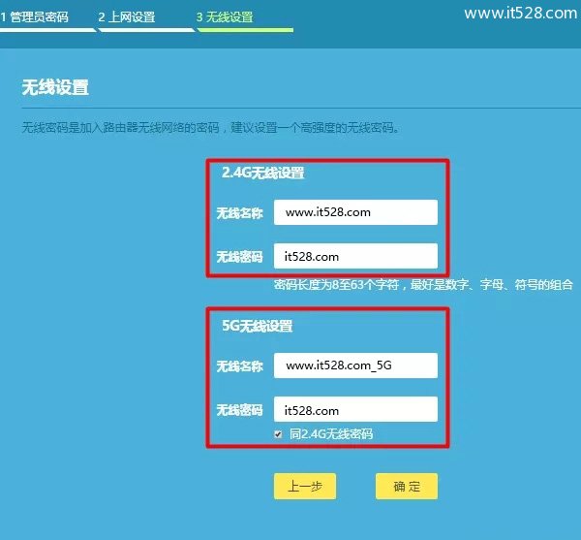Confirm settings with 确定 button

pos(407,486)
